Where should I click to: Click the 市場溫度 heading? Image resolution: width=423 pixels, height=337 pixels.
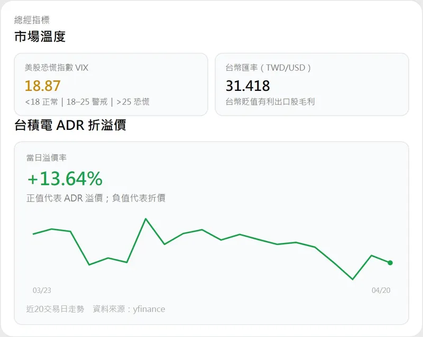[40, 36]
